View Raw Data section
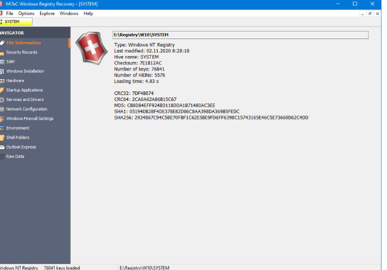Viewport: 387px width, 270px height. coord(15,157)
